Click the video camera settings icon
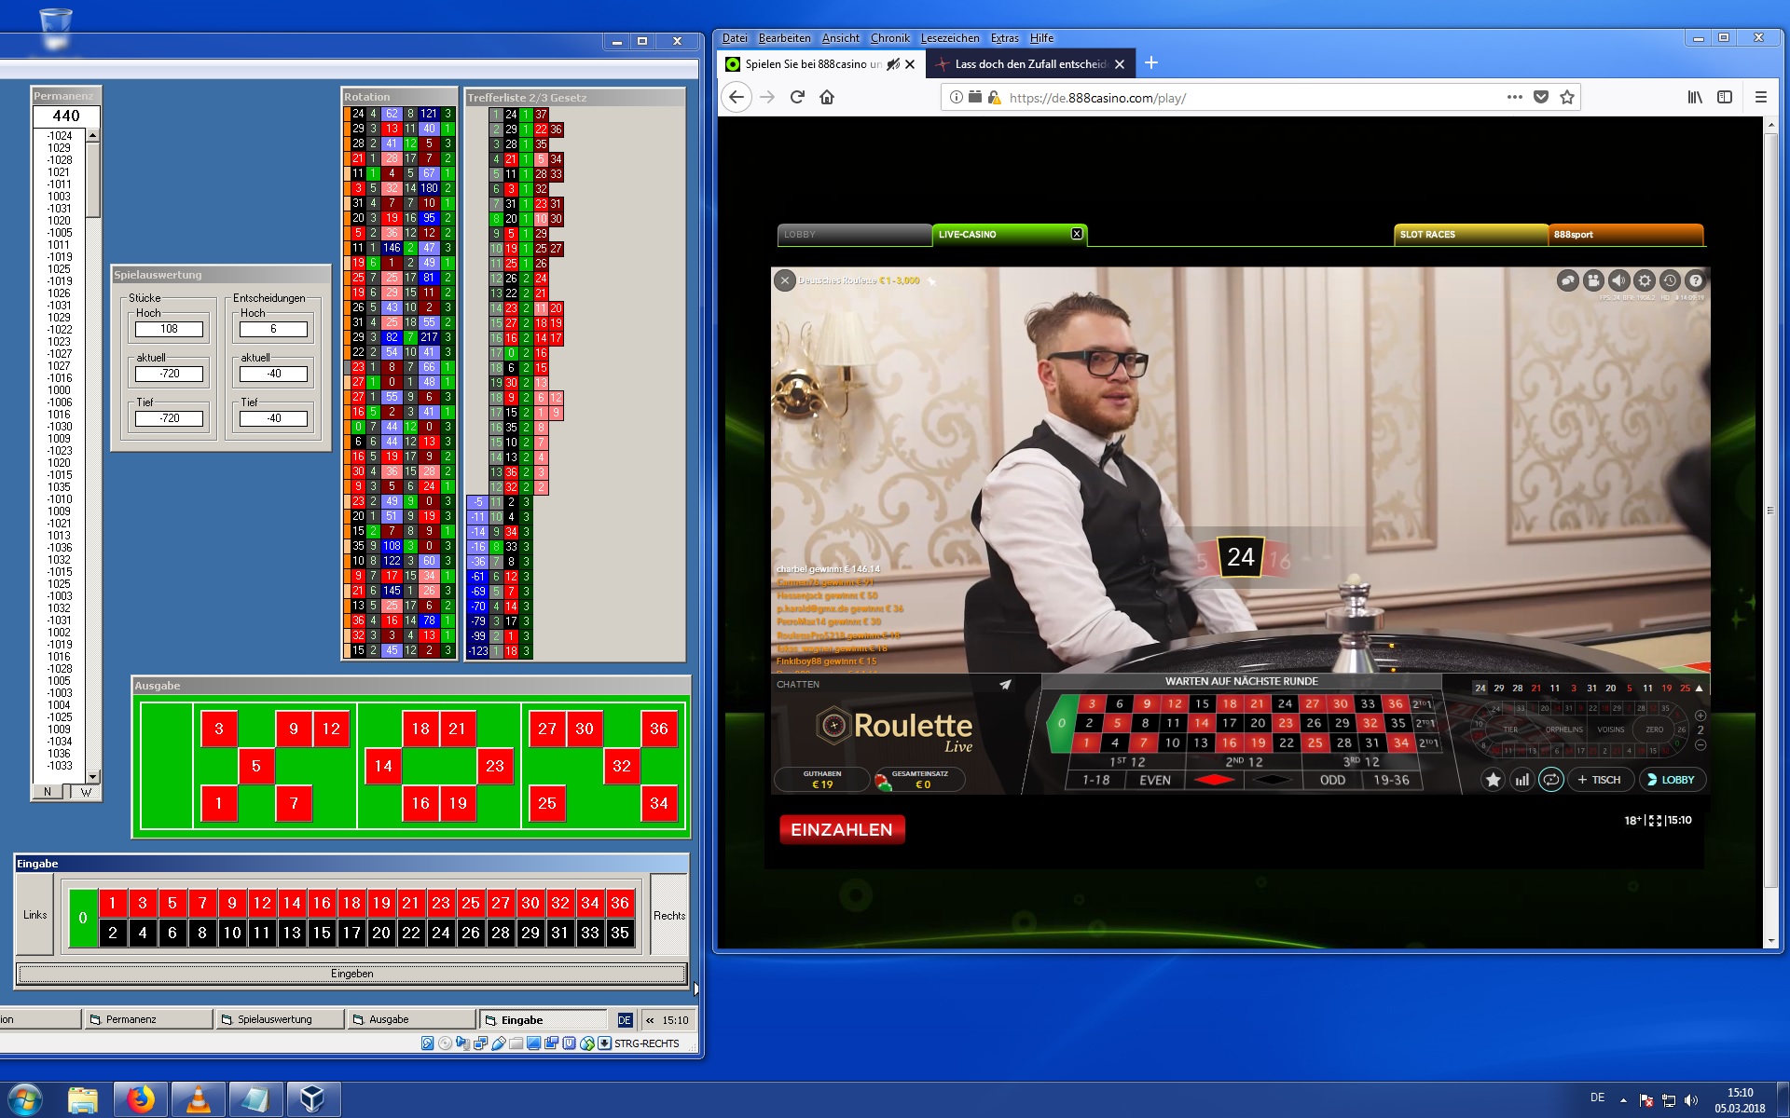The image size is (1790, 1118). [1593, 280]
